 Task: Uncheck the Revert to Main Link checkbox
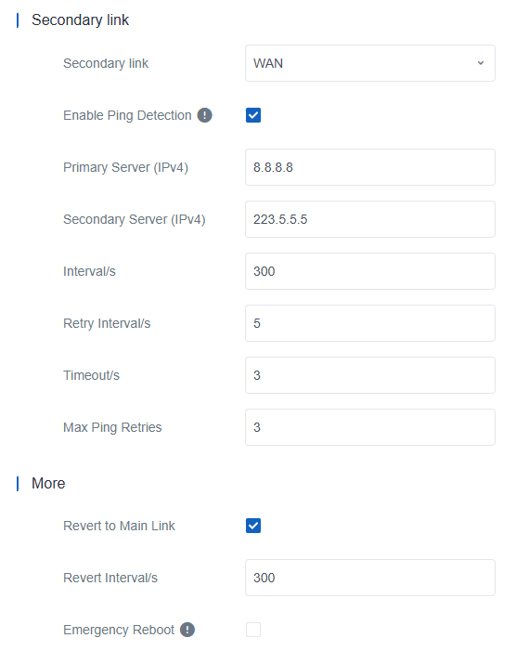pyautogui.click(x=253, y=526)
